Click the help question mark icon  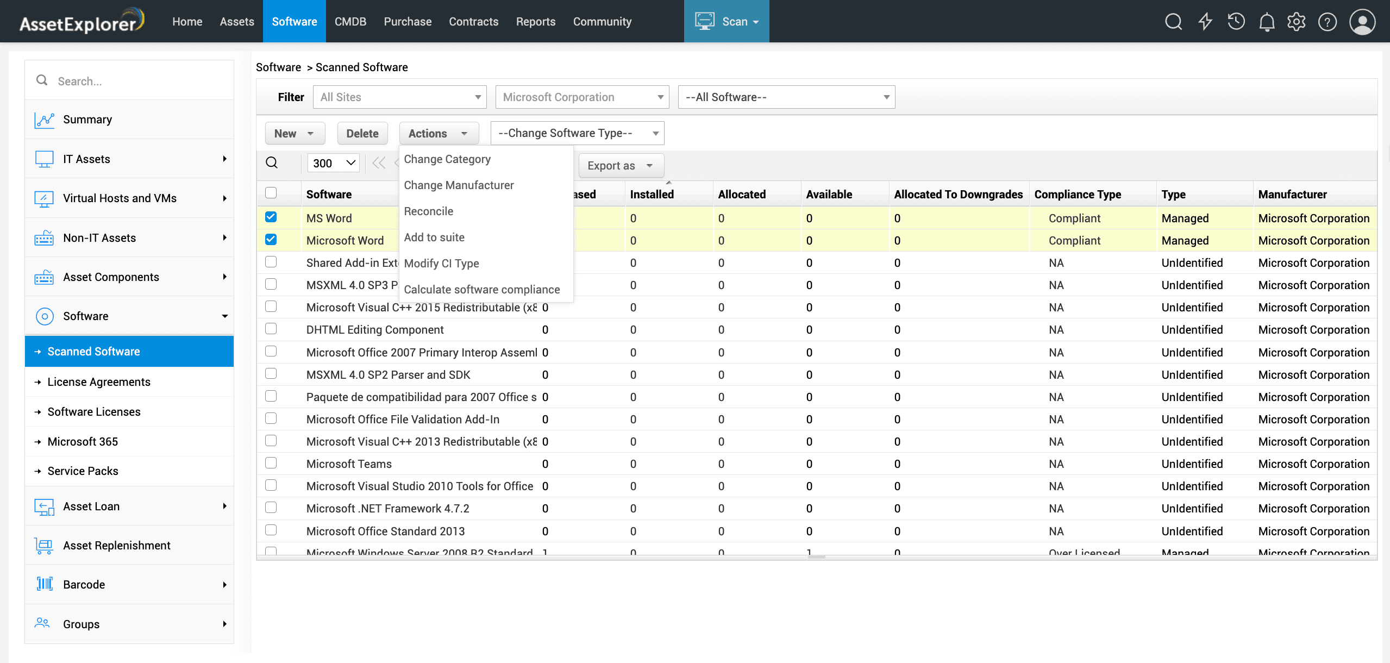tap(1328, 22)
